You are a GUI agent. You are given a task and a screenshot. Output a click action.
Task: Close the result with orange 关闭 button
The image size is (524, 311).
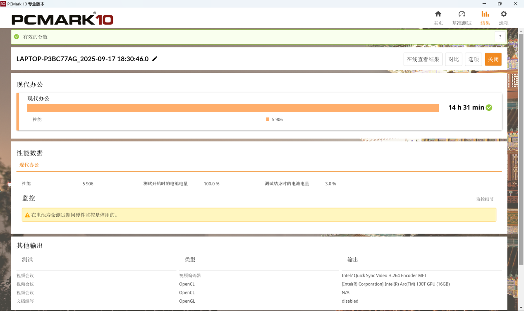(493, 59)
